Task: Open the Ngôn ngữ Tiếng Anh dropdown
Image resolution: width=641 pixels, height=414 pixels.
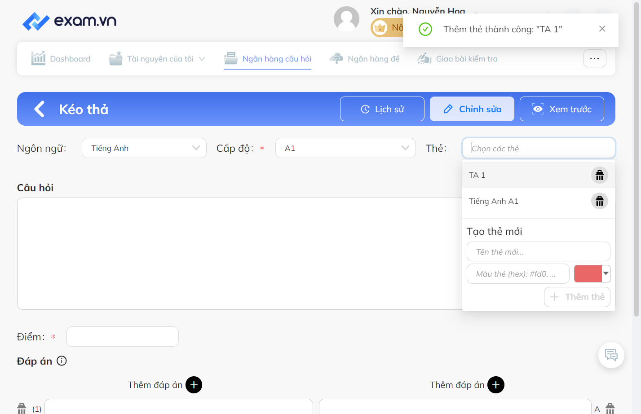Action: [x=144, y=148]
